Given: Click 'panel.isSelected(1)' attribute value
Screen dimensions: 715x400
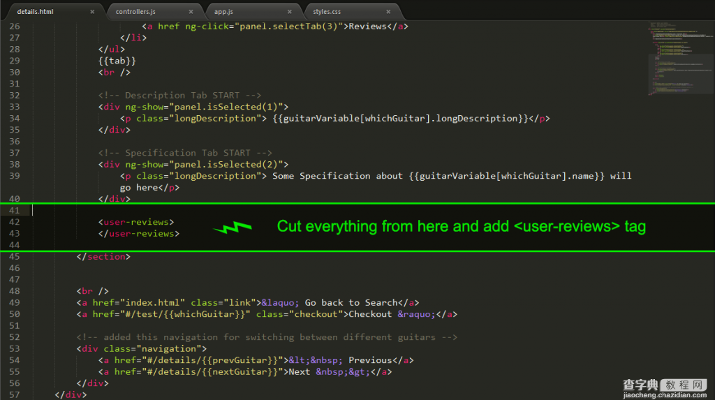Looking at the screenshot, I should pos(226,107).
